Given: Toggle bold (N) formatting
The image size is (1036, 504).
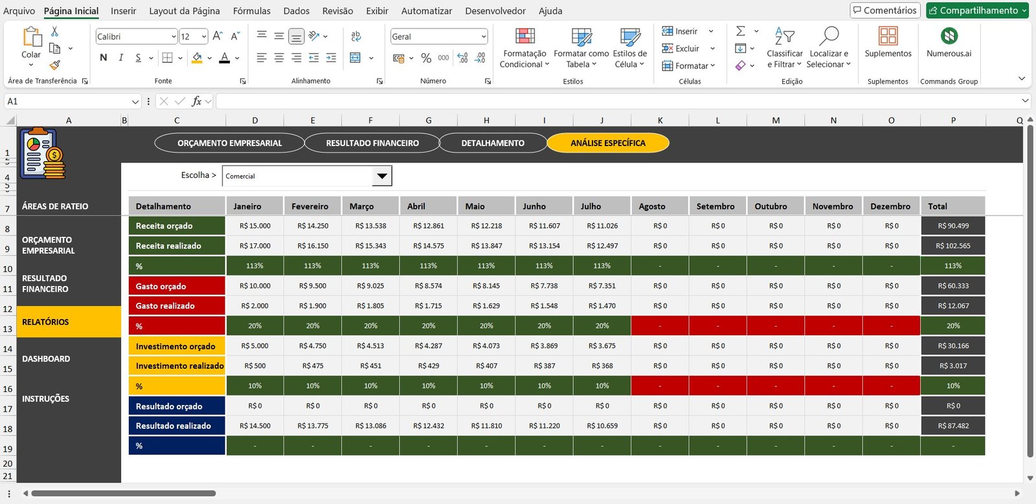Looking at the screenshot, I should pos(104,58).
